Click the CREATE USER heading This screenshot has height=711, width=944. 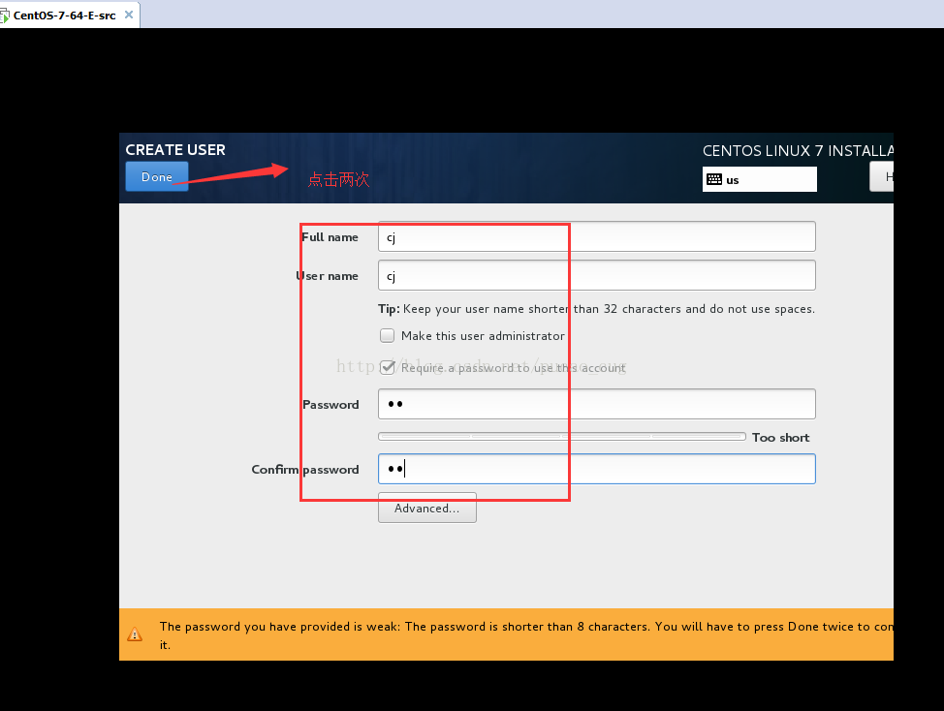(x=175, y=150)
